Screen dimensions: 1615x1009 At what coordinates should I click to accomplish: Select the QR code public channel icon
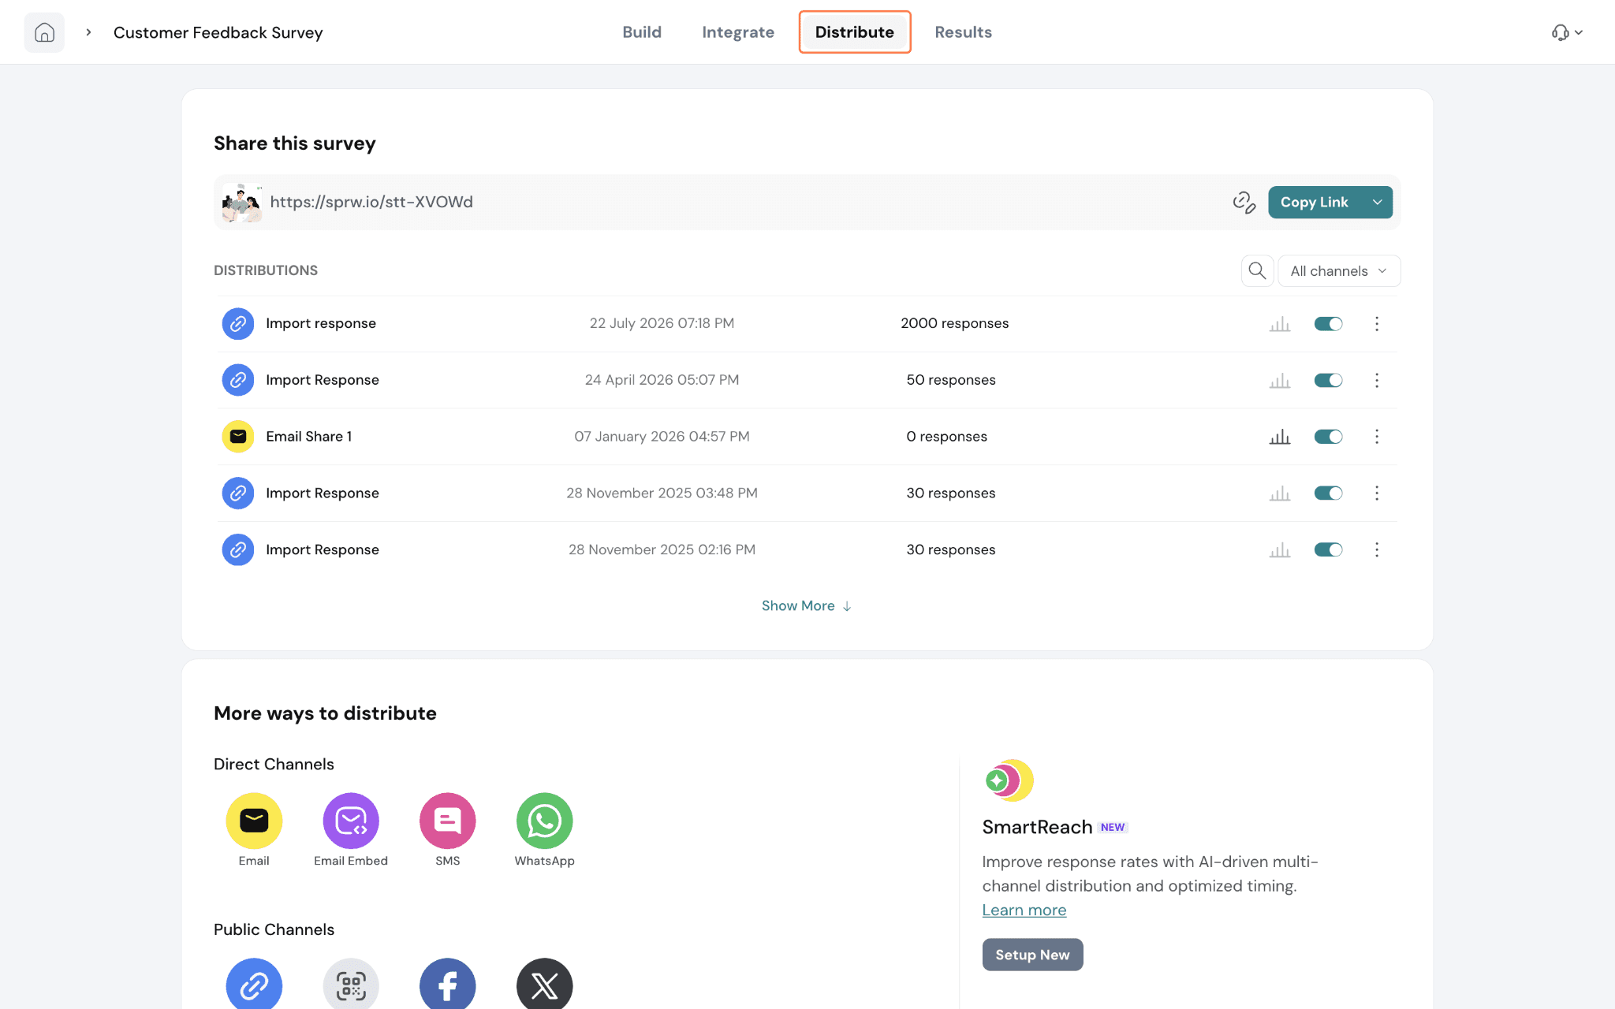pos(351,984)
